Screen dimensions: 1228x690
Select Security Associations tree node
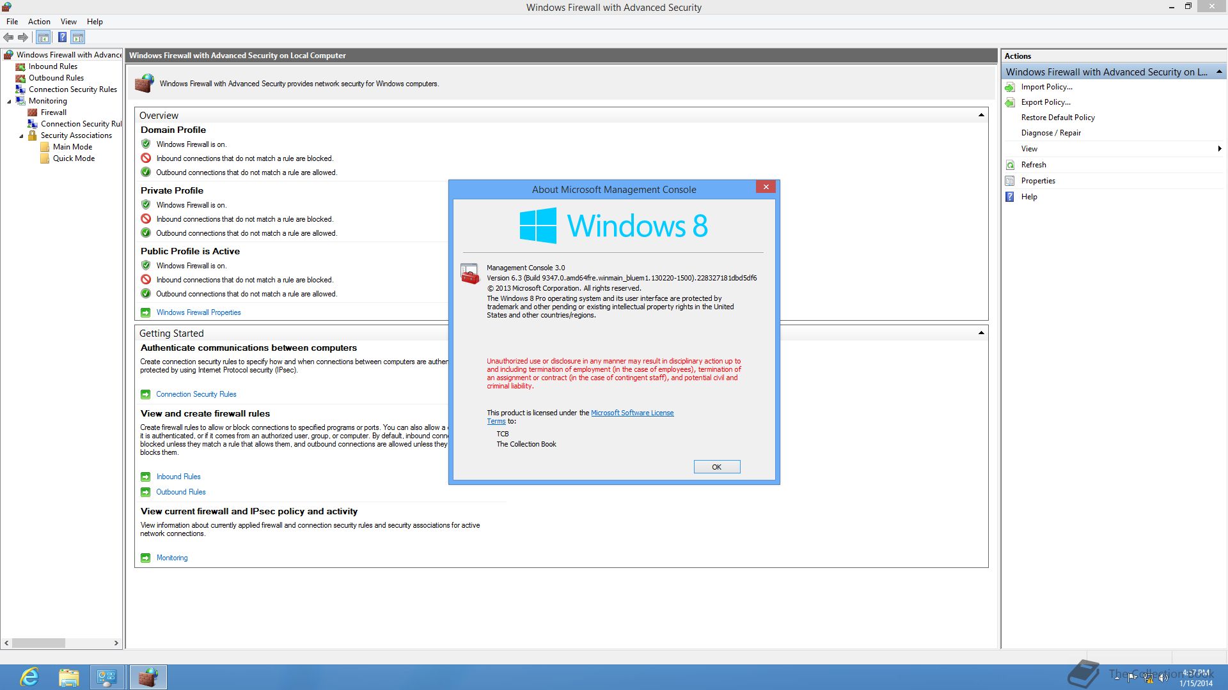click(x=76, y=135)
